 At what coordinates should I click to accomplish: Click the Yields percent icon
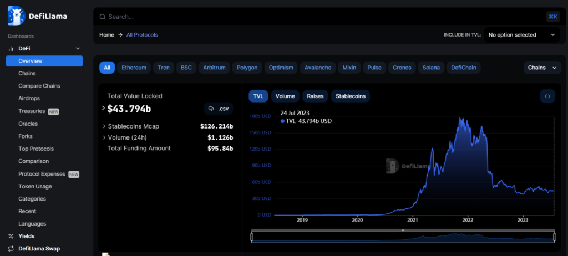click(x=11, y=236)
